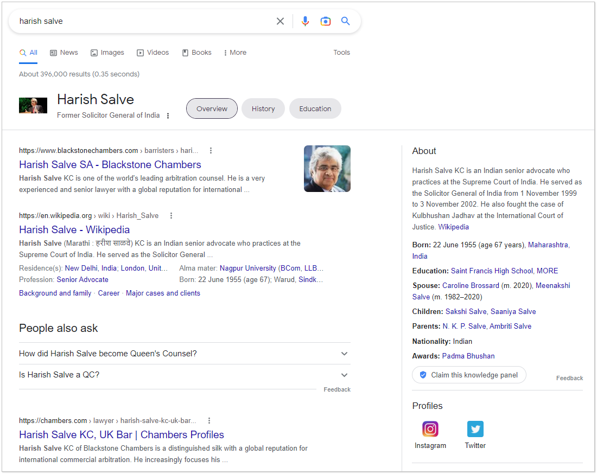Open Saaniya Salve children link
This screenshot has height=474, width=597.
click(x=513, y=311)
